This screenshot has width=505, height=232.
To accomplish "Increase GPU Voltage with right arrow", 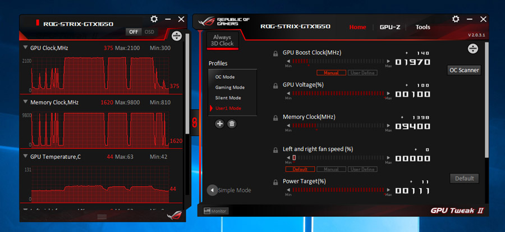I will (x=388, y=93).
